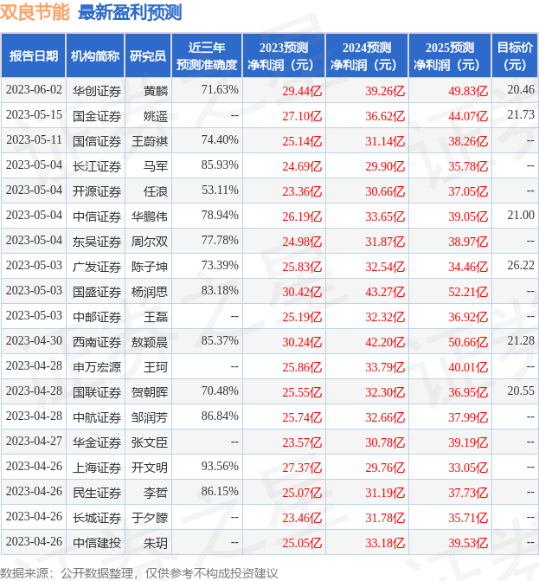Click 35.78亿 2025 forecast
This screenshot has height=581, width=539.
point(468,166)
